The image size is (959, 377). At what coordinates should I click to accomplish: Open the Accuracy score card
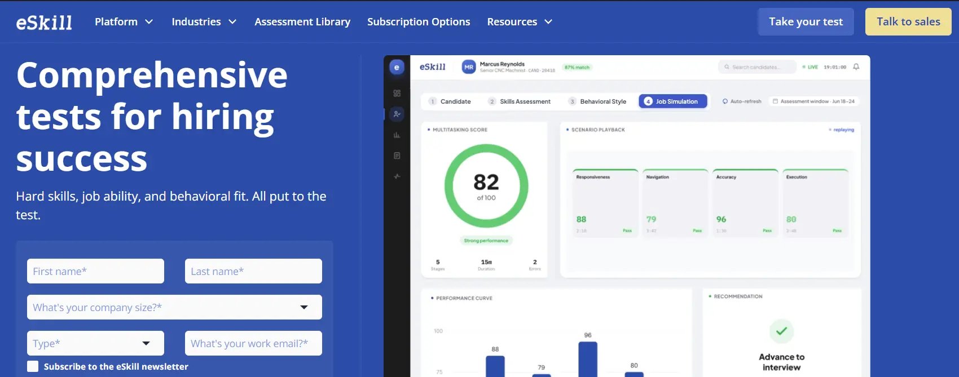click(745, 203)
